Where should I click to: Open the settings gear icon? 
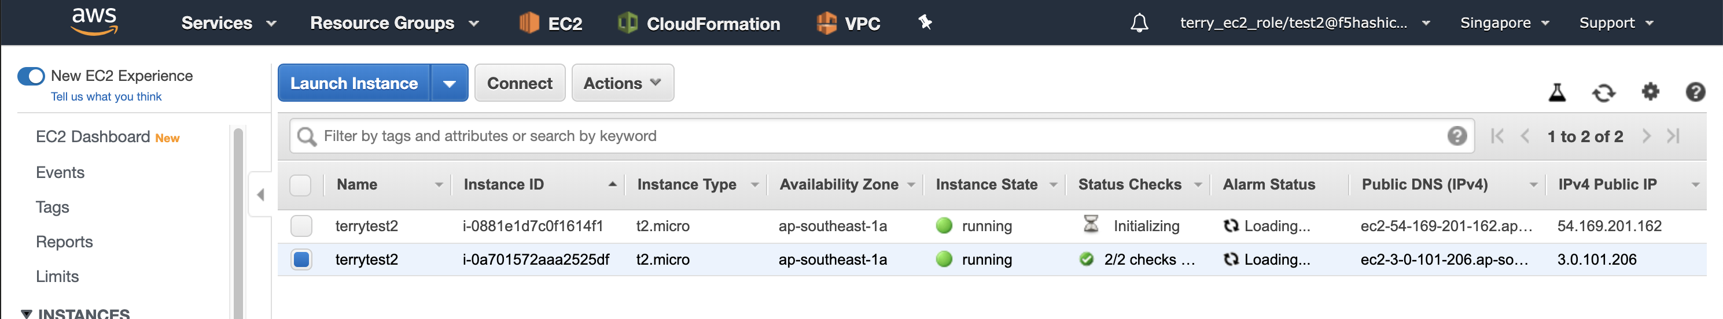[1650, 92]
